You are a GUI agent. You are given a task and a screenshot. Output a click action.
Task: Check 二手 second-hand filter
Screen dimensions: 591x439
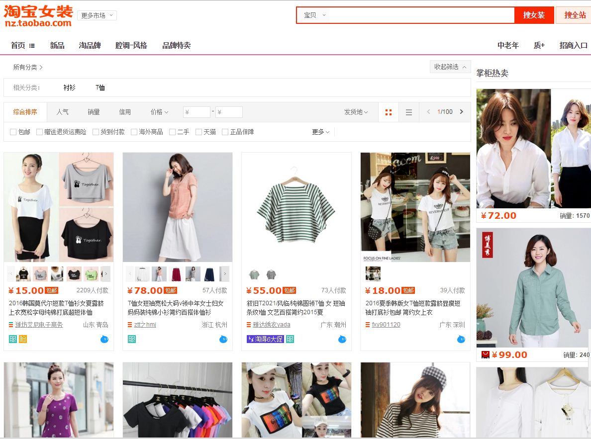coord(172,132)
